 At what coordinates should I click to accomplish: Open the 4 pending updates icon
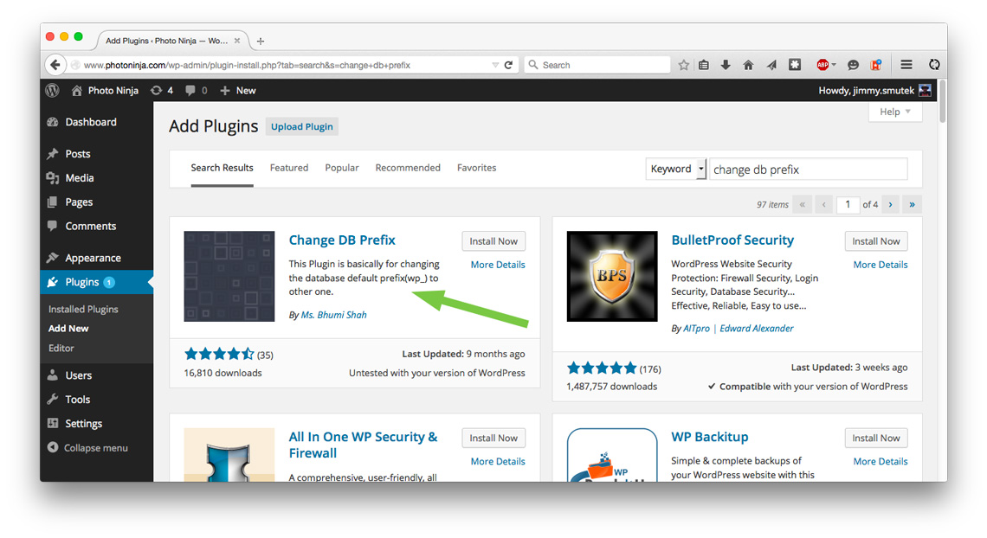coord(162,91)
